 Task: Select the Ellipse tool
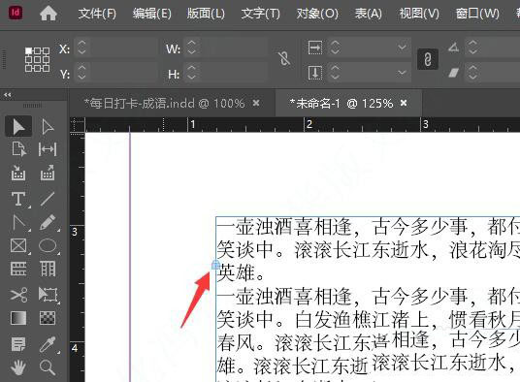point(48,245)
